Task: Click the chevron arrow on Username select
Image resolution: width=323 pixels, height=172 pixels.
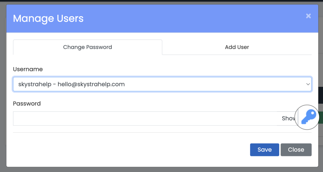Action: point(308,84)
